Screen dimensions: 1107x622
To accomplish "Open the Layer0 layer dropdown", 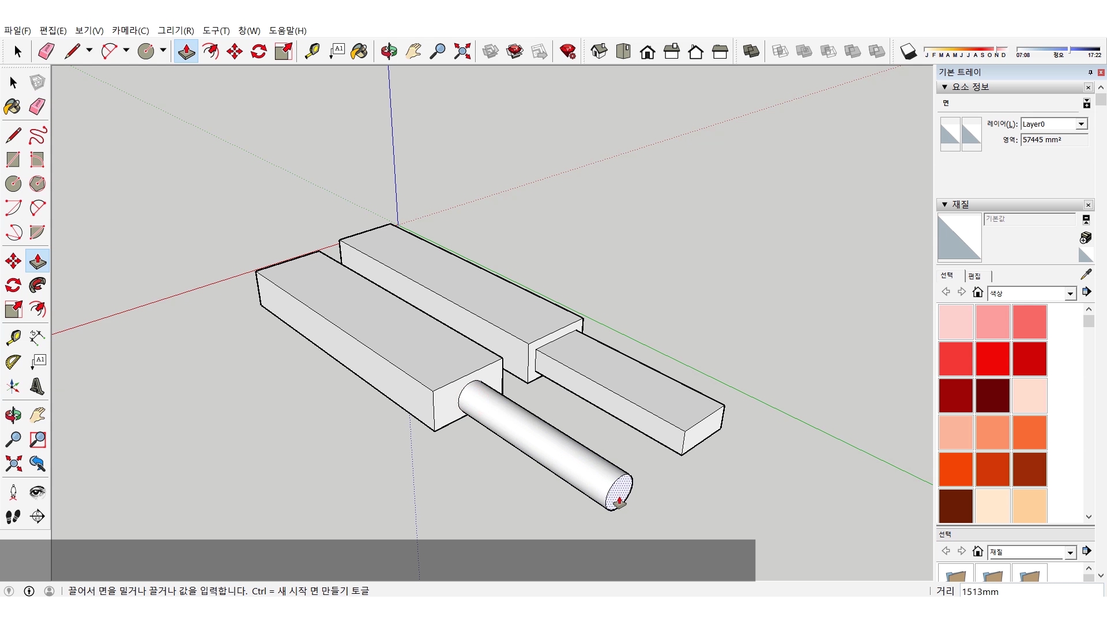I will pos(1081,124).
